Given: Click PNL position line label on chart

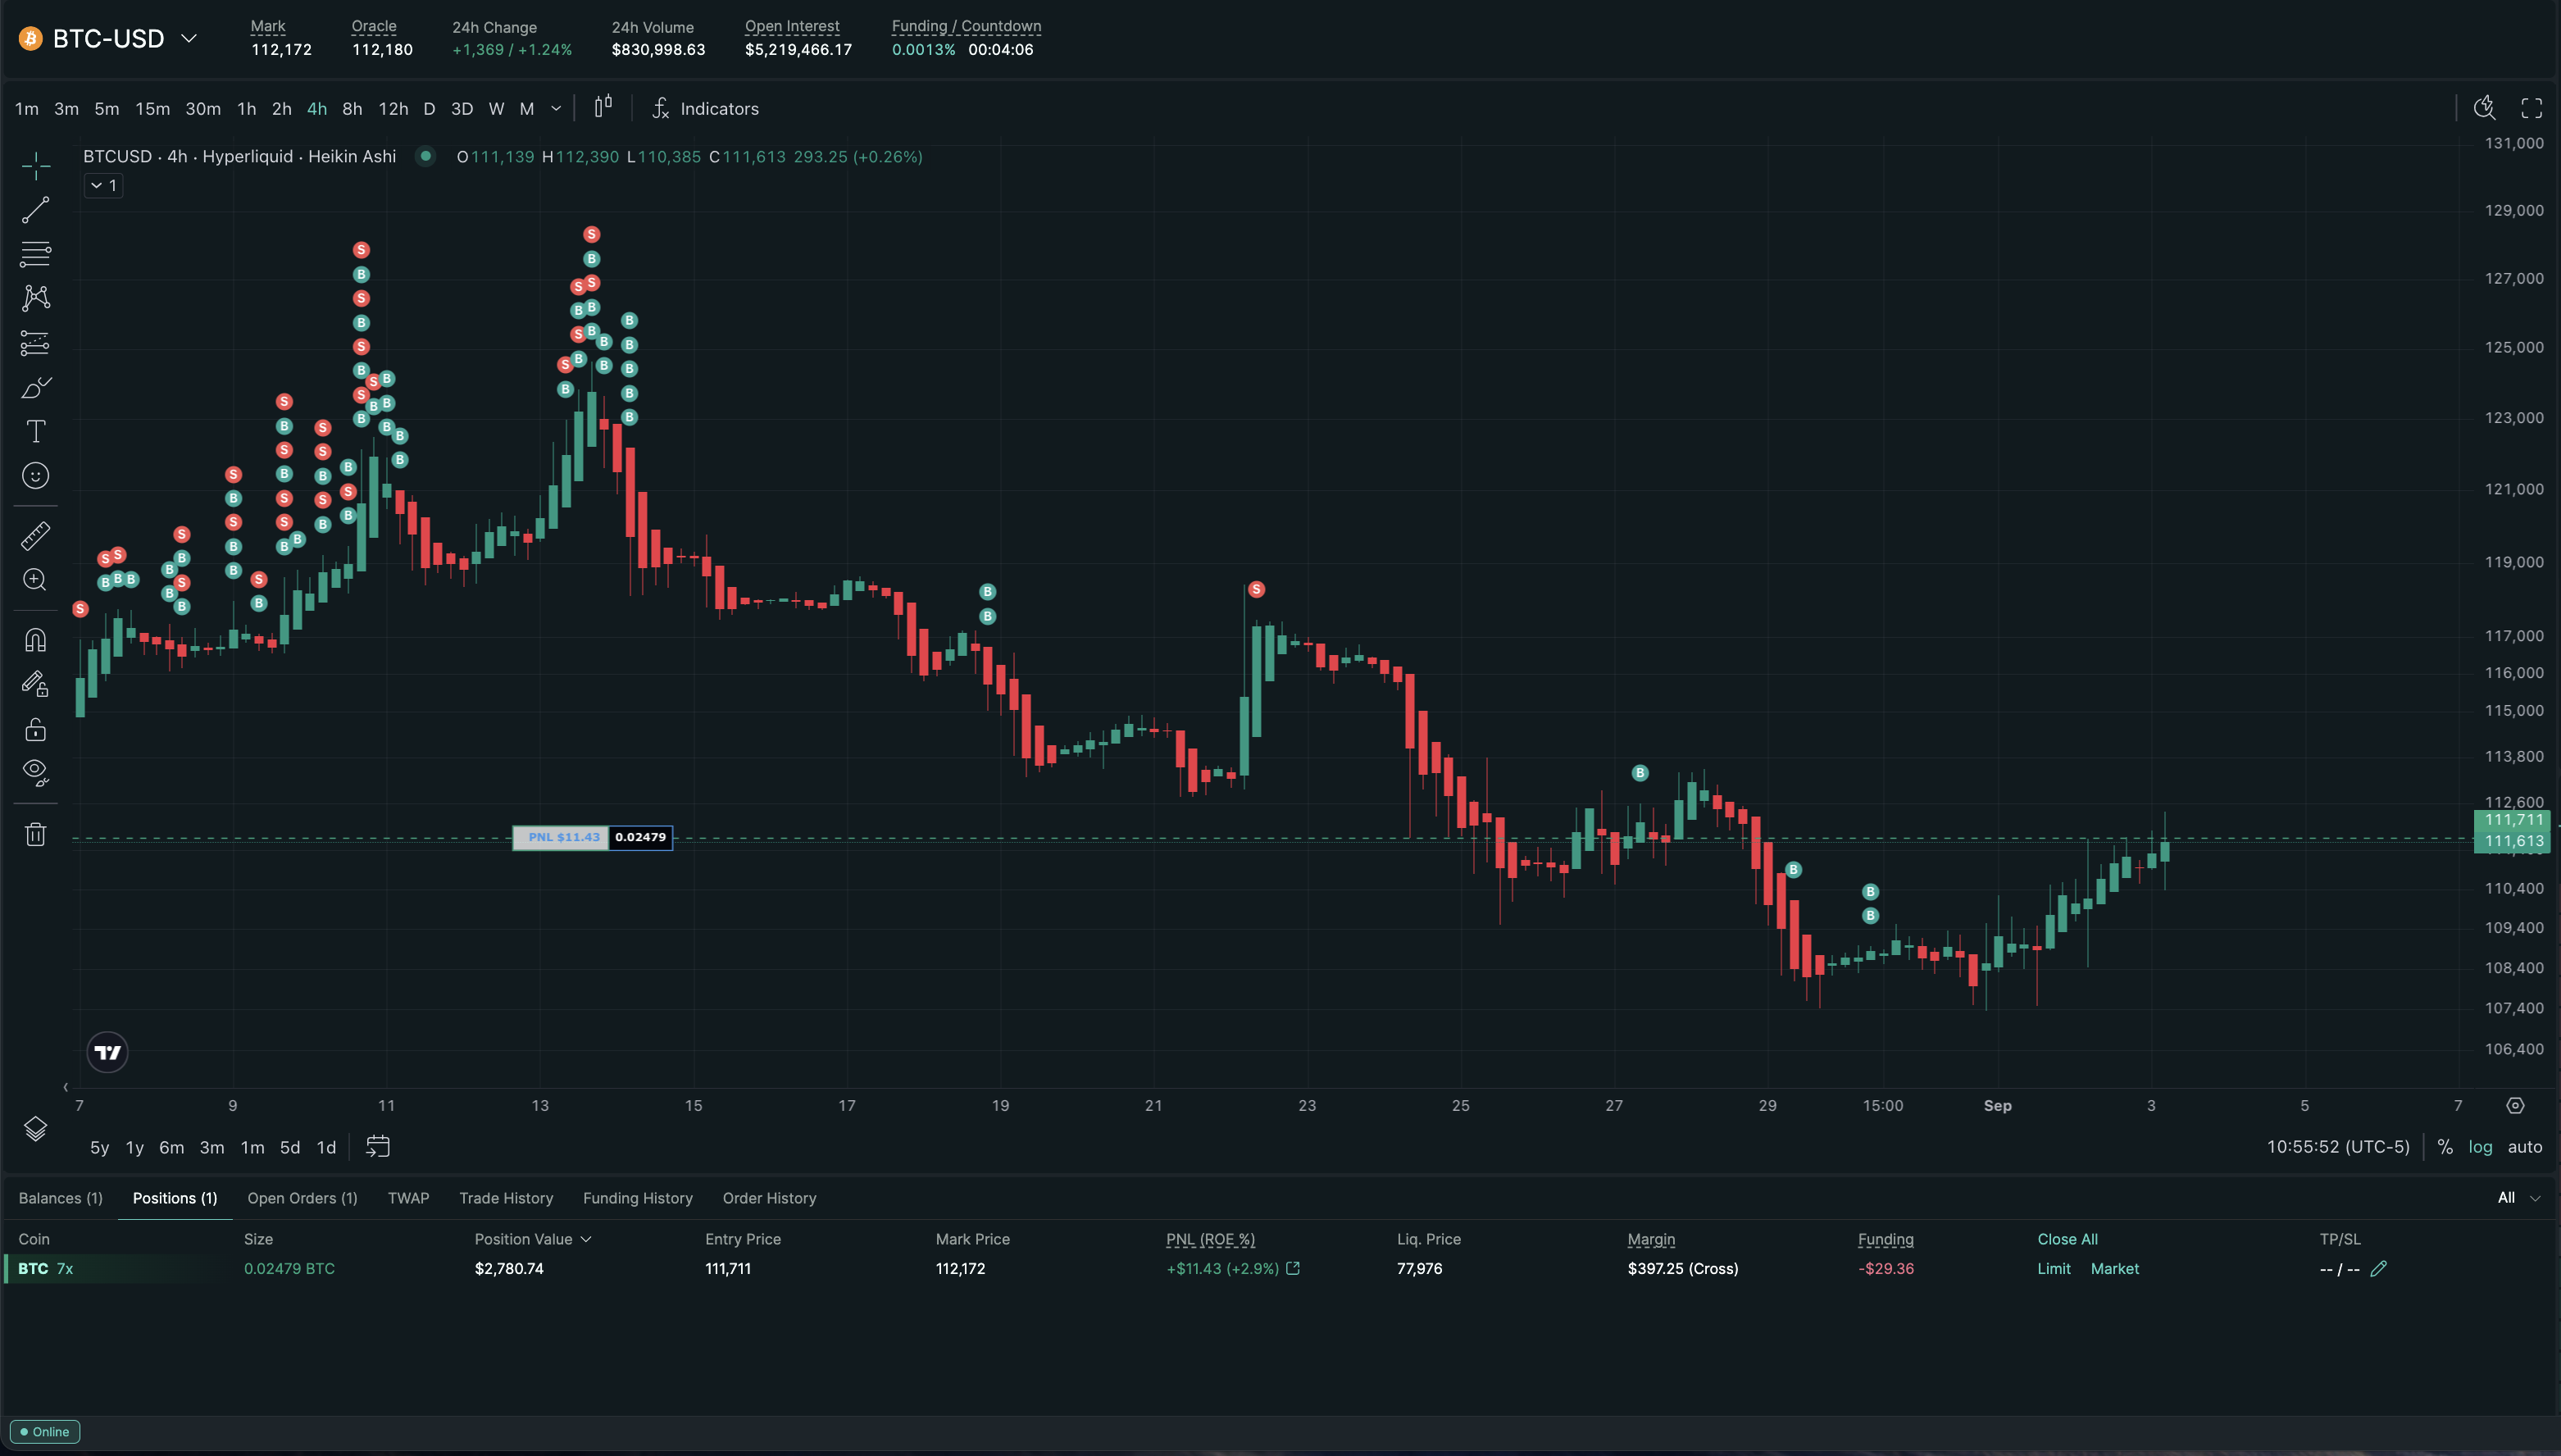Looking at the screenshot, I should (563, 837).
